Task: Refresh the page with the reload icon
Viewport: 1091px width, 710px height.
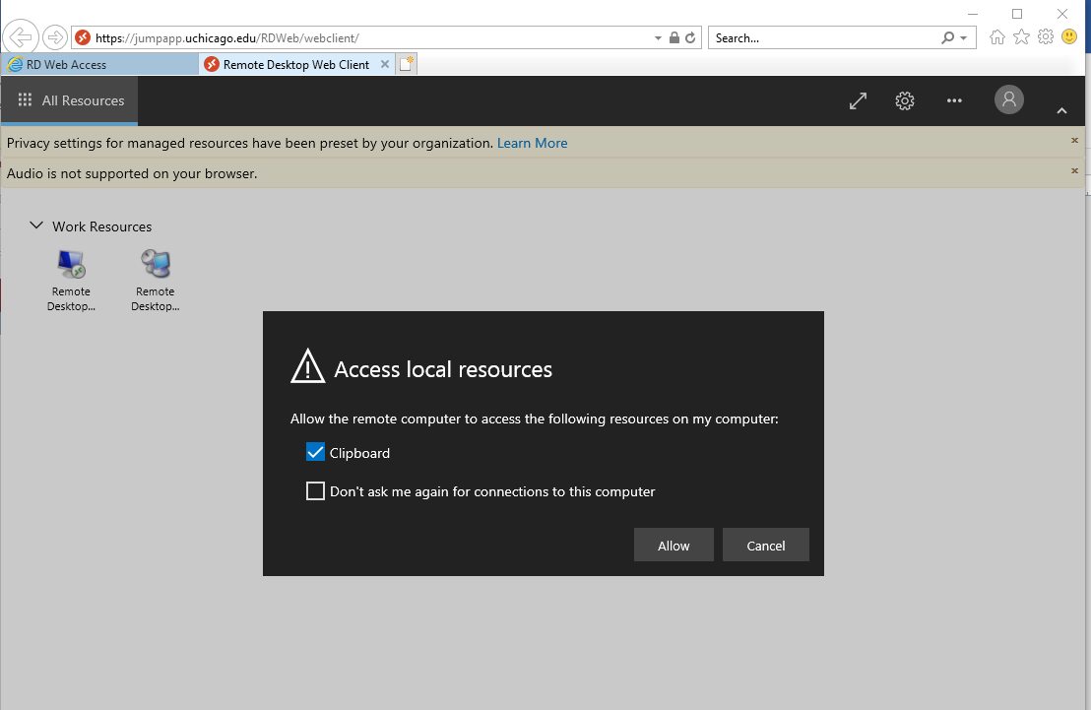Action: point(689,37)
